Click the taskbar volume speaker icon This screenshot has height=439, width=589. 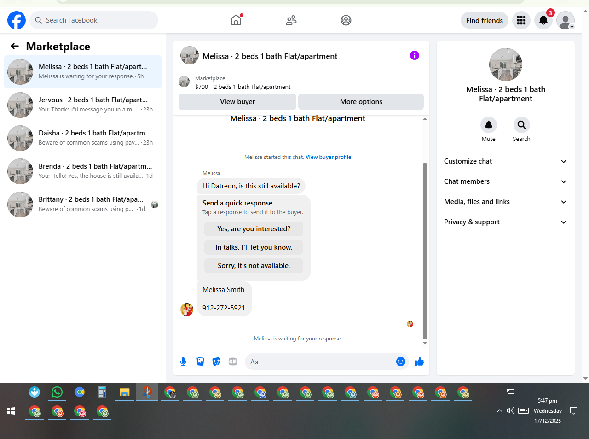point(511,410)
